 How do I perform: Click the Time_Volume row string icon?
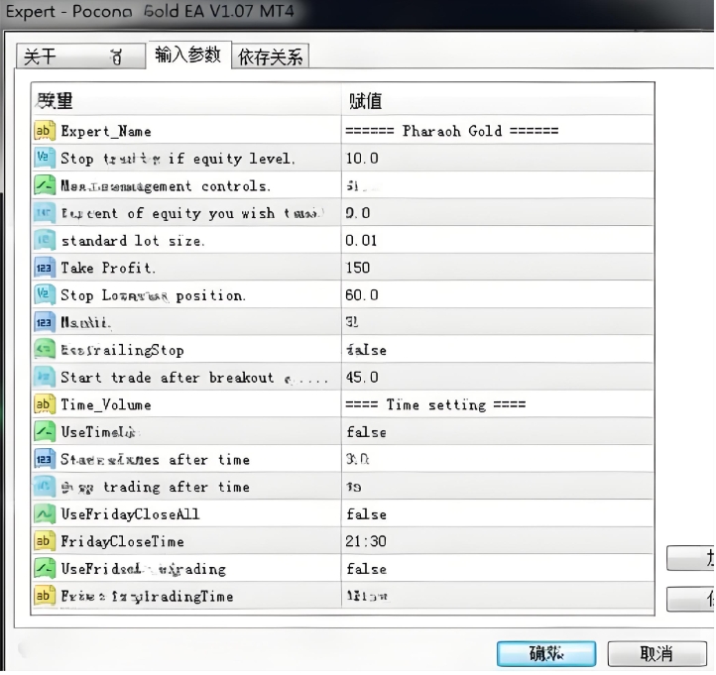click(45, 404)
